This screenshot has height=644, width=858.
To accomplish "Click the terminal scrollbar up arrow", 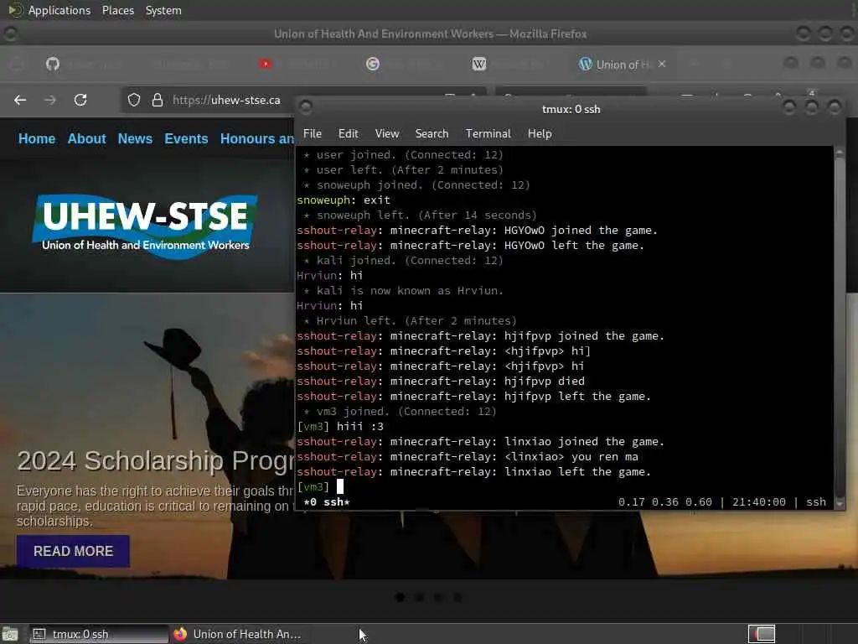I will pos(840,153).
